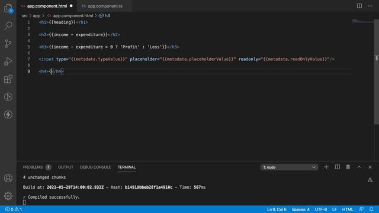This screenshot has width=379, height=213.
Task: Change language mode via HTML status item
Action: tap(348, 209)
